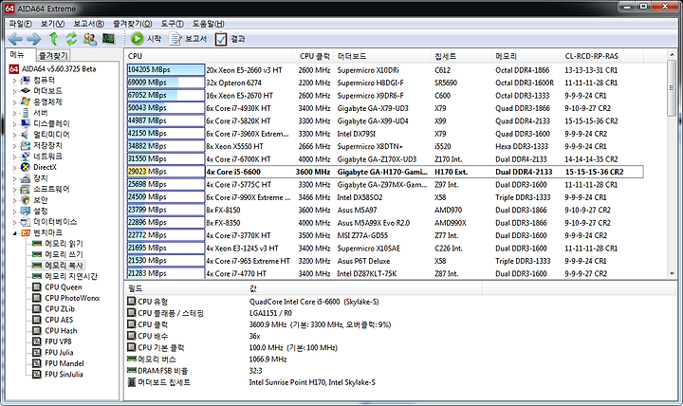Go up one level with green arrow
The height and width of the screenshot is (406, 683).
pos(53,39)
